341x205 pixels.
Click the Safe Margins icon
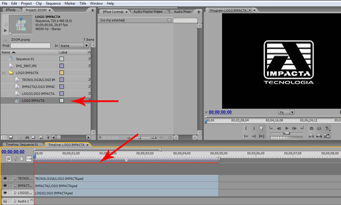click(x=319, y=129)
